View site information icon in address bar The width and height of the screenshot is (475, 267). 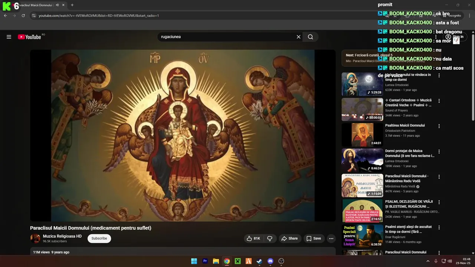point(34,16)
